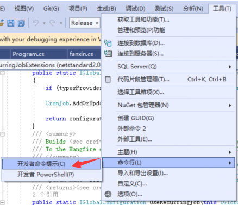Viewport: 238px width, 205px height.
Task: Open the 生成(B) menu
Action: [x=107, y=9]
